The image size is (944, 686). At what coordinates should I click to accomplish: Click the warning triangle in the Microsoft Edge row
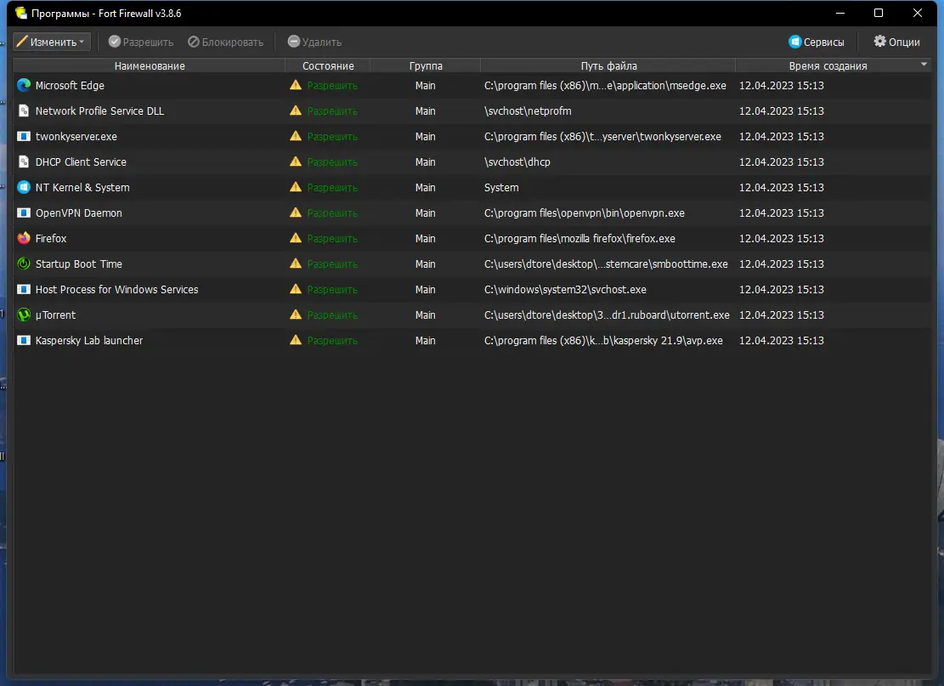(x=296, y=85)
